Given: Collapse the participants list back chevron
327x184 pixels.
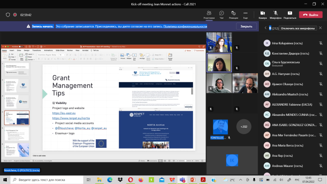Looking at the screenshot, I should (266, 28).
